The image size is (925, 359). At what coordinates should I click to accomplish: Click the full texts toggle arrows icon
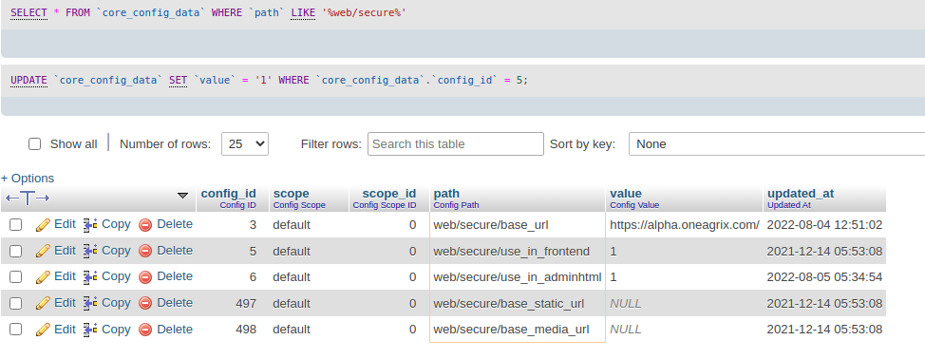click(x=28, y=198)
